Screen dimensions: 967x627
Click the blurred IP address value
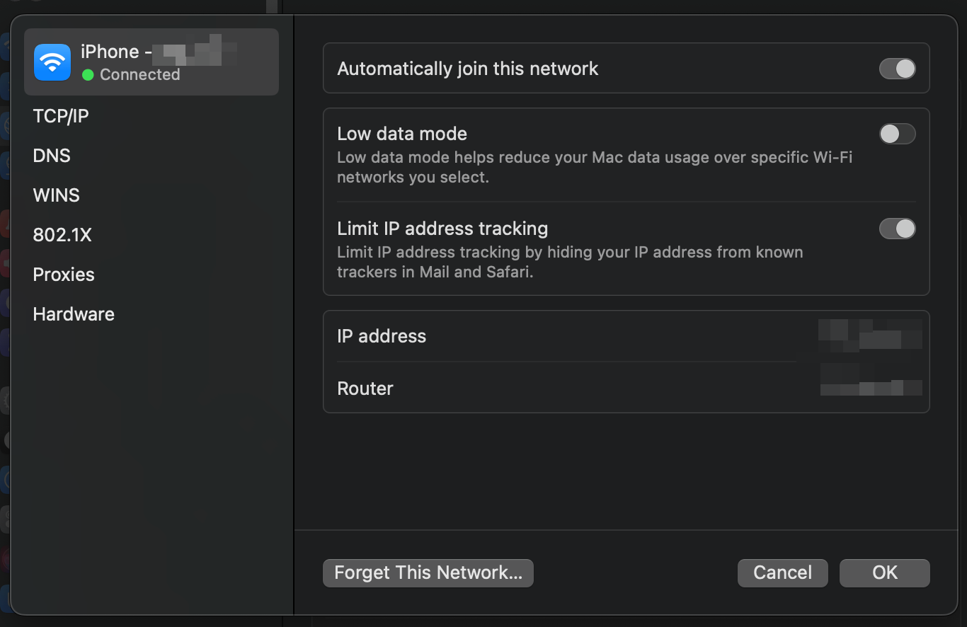coord(870,335)
